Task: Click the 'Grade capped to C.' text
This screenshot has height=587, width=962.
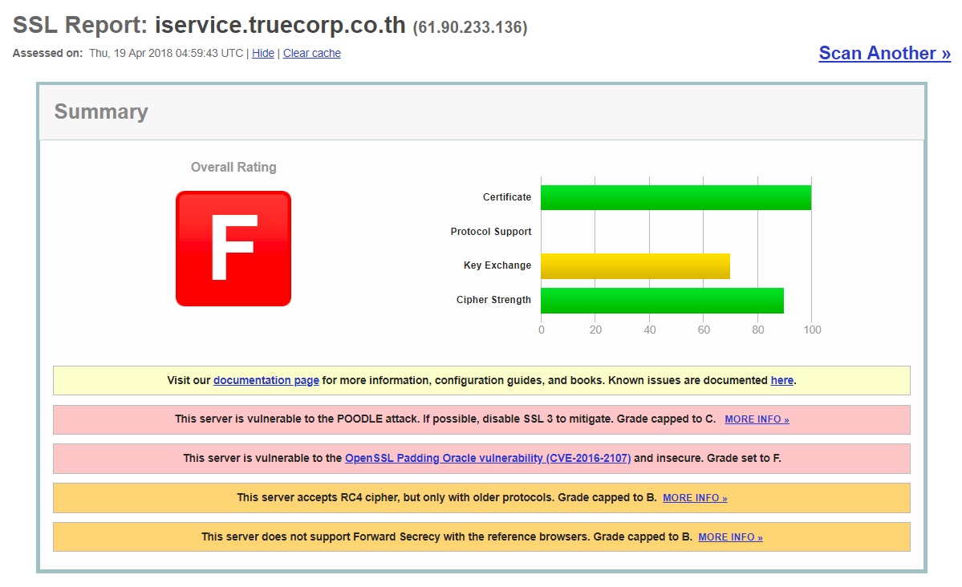Action: click(666, 419)
